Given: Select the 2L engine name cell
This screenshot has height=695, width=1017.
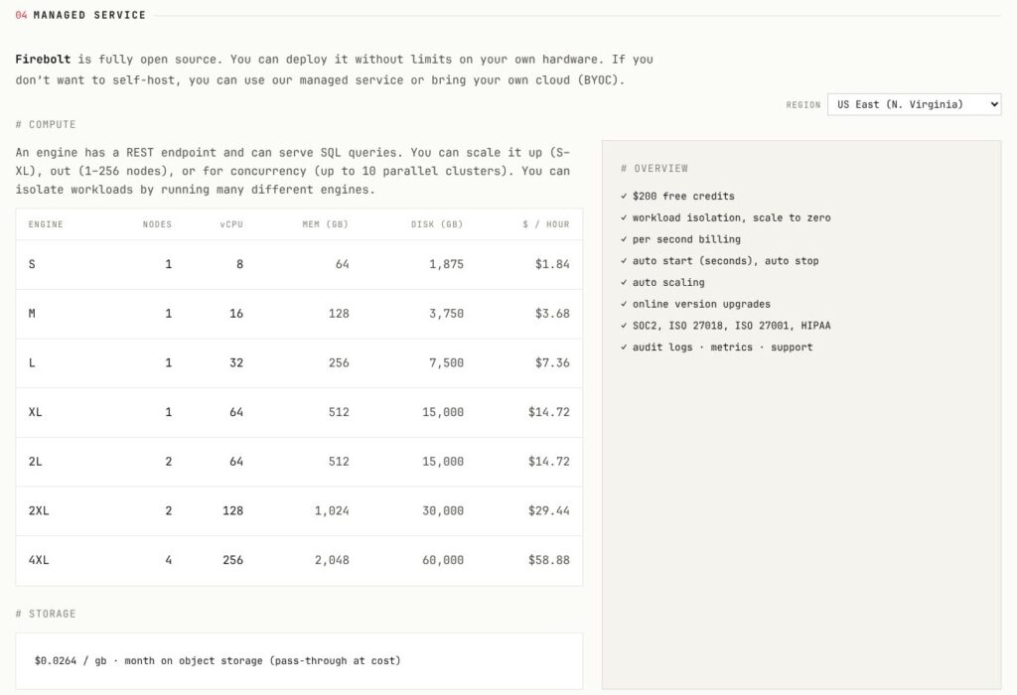Looking at the screenshot, I should pyautogui.click(x=35, y=461).
